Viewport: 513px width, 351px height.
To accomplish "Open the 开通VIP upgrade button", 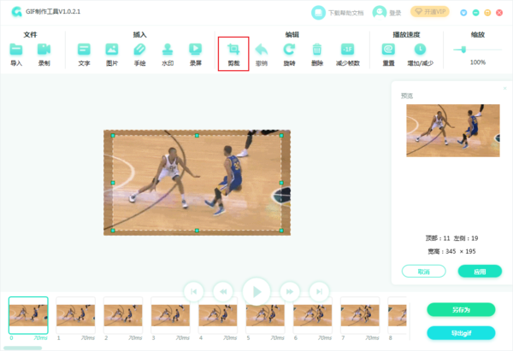I will point(430,12).
